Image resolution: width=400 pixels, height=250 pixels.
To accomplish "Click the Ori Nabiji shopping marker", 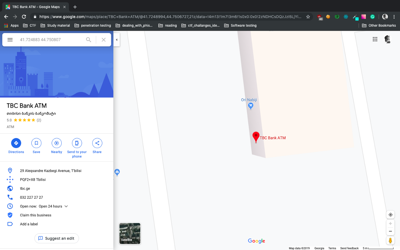I will [251, 106].
